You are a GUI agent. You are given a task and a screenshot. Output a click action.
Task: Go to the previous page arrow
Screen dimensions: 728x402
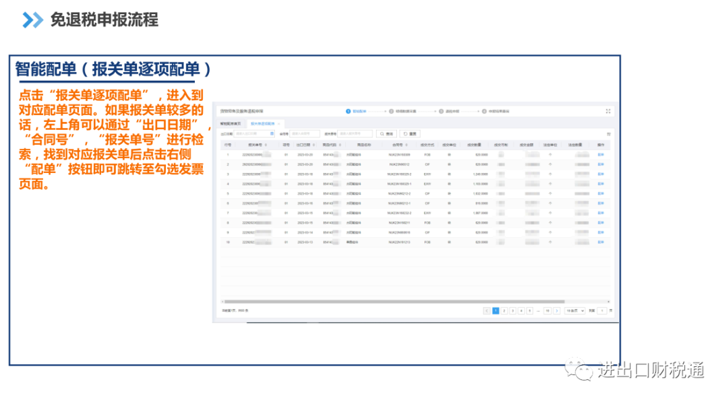[x=487, y=310]
